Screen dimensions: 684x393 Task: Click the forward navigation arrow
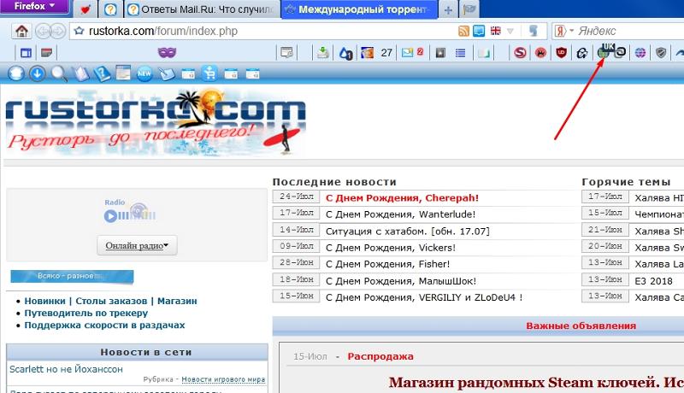click(x=58, y=31)
